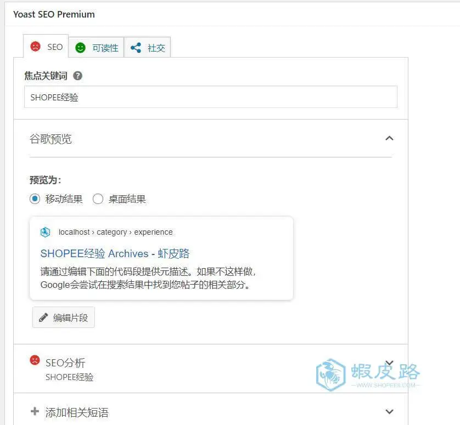Expand the 添加相关短语 chevron
Screen dimensions: 460x425
[389, 411]
